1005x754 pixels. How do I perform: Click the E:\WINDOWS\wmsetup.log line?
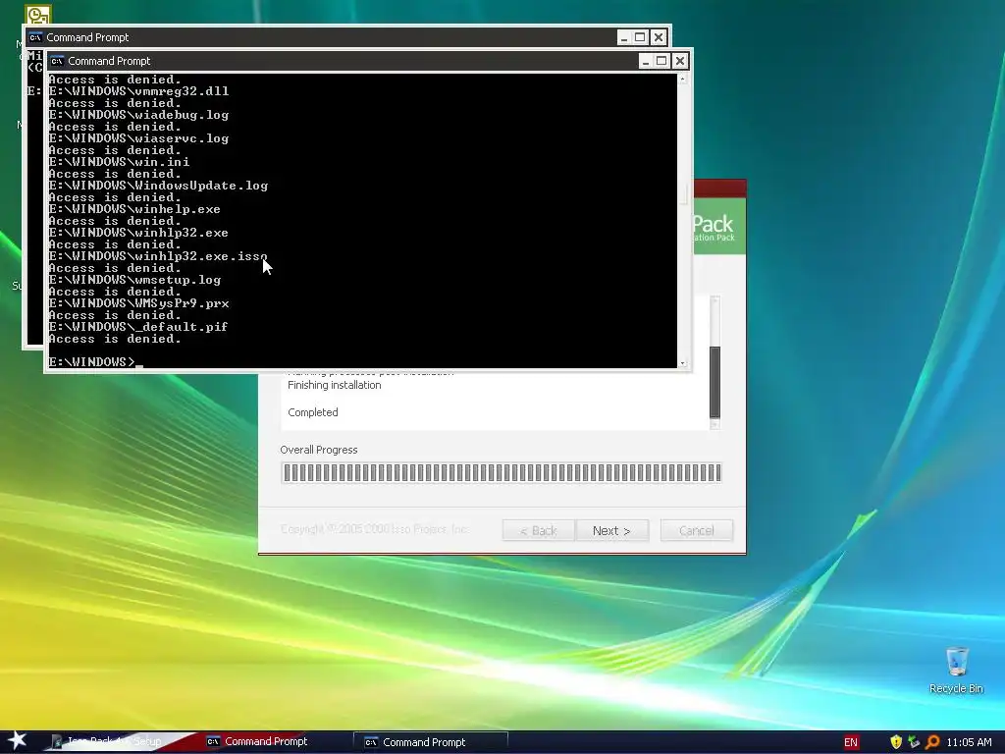click(134, 280)
